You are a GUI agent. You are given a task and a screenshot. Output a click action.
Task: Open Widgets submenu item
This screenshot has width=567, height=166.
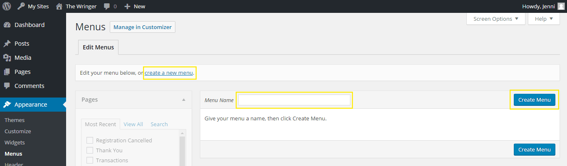click(x=15, y=142)
